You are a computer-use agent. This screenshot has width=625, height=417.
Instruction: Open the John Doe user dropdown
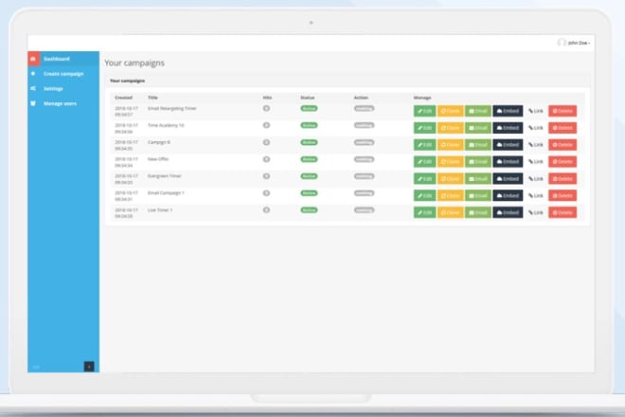pyautogui.click(x=574, y=43)
